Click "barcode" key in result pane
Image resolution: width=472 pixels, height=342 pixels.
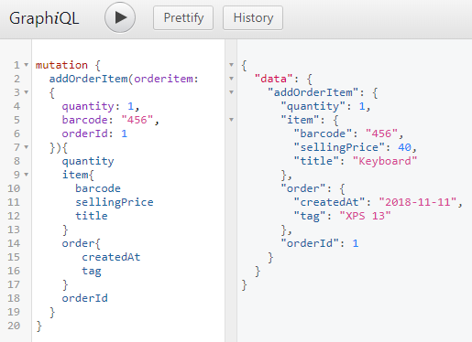(323, 134)
